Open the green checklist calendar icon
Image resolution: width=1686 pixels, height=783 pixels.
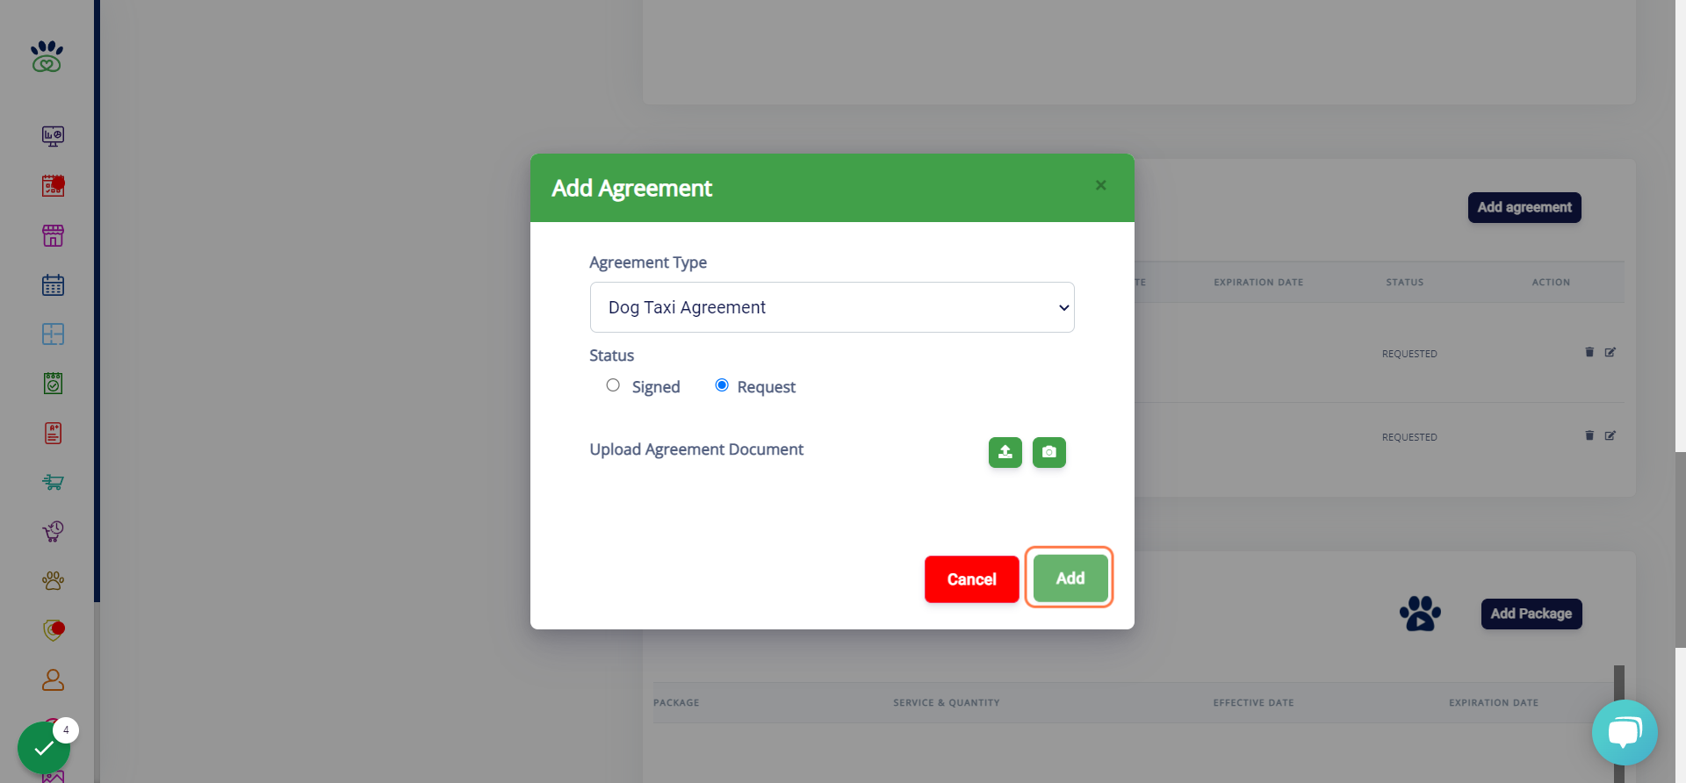[53, 383]
